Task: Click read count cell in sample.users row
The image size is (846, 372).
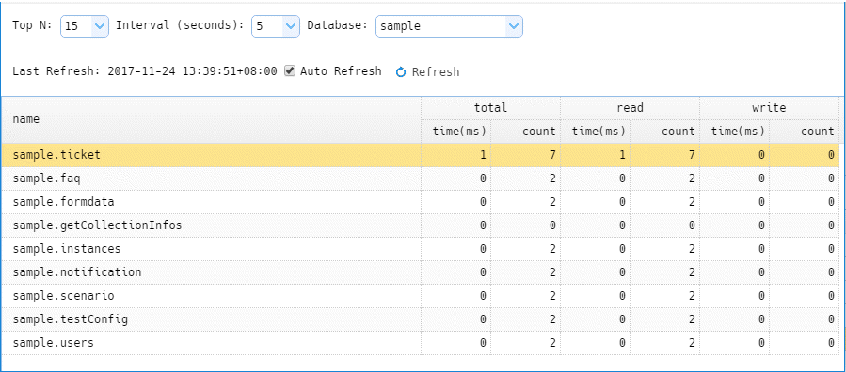Action: [664, 343]
